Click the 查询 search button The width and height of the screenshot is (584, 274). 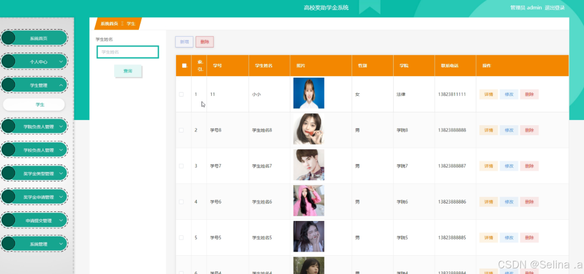[128, 71]
